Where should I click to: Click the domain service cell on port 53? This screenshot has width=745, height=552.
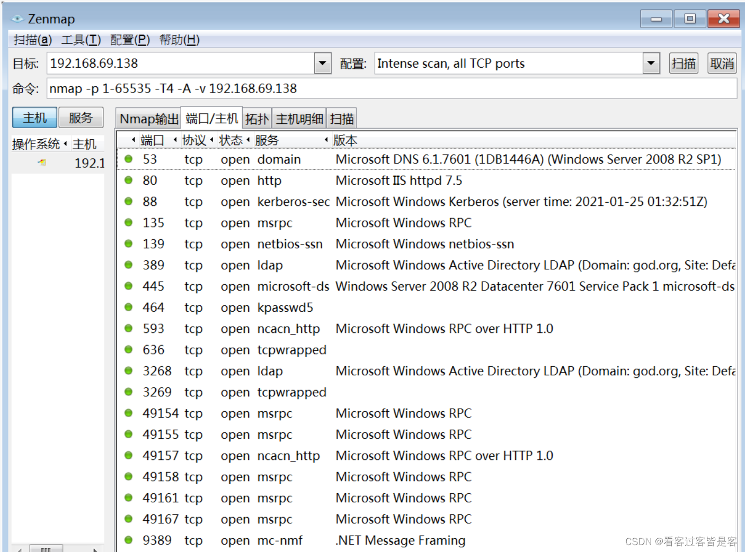[279, 159]
